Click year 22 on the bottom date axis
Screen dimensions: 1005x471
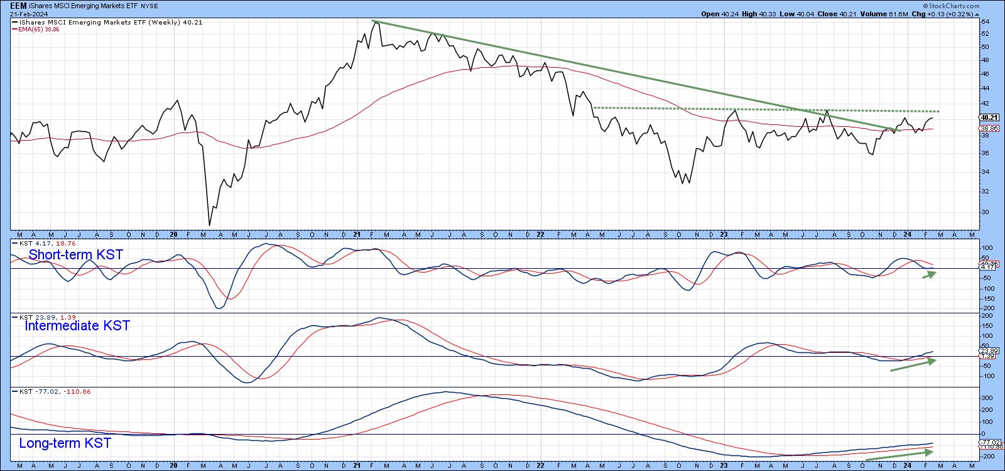[540, 466]
